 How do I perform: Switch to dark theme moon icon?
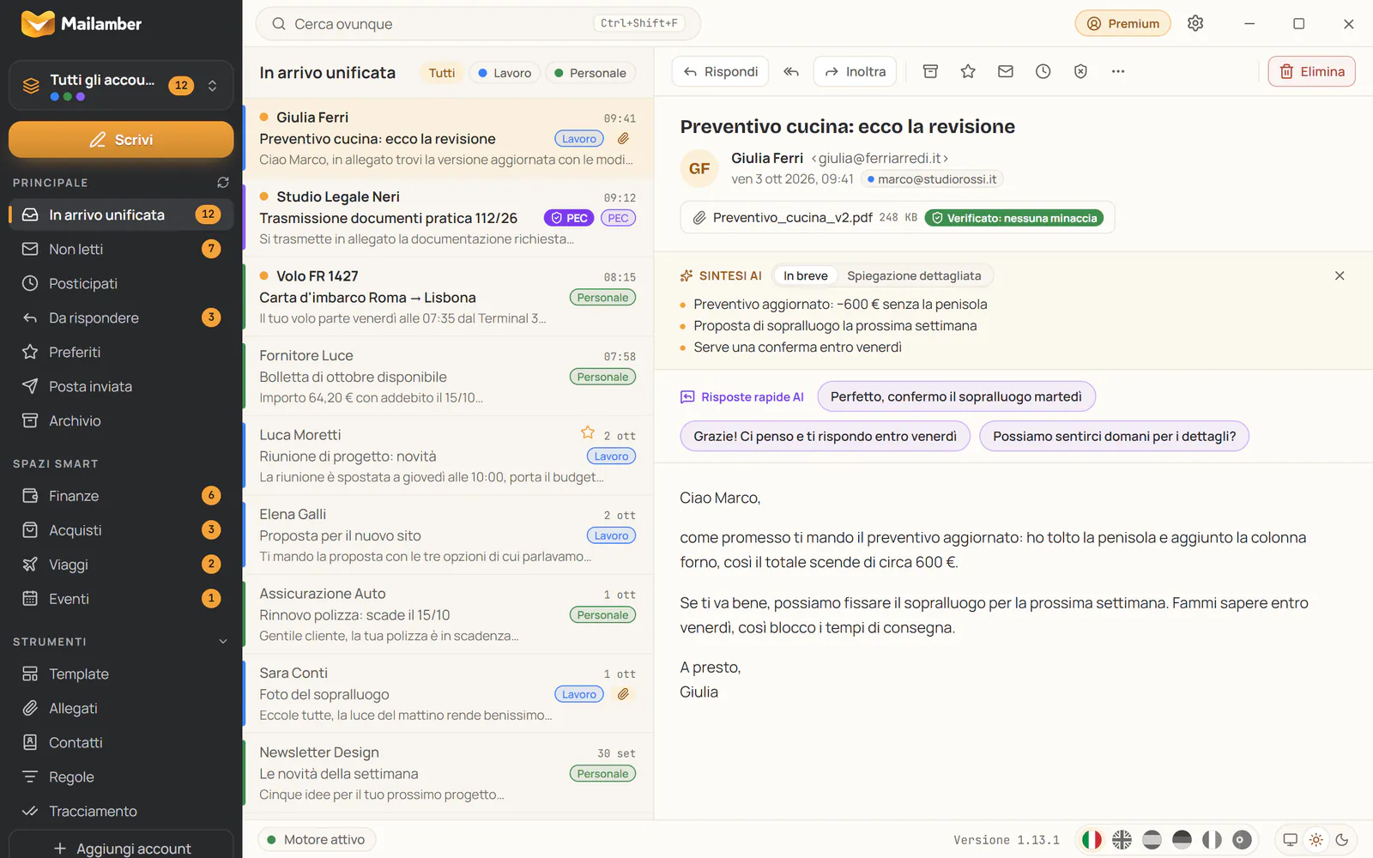[x=1342, y=840]
